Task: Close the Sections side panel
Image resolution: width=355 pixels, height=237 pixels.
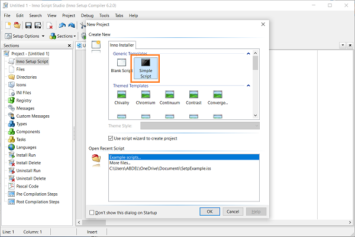Action: pyautogui.click(x=69, y=46)
